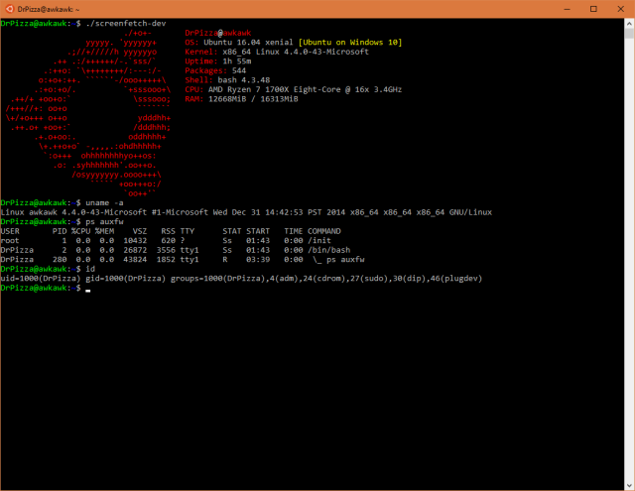The image size is (635, 491).
Task: Click the /bin/bash process row
Action: point(176,250)
